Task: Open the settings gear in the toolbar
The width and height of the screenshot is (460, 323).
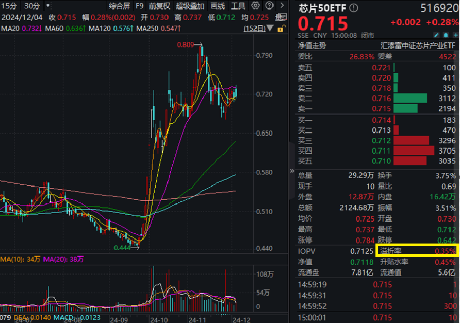Action: coord(255,6)
